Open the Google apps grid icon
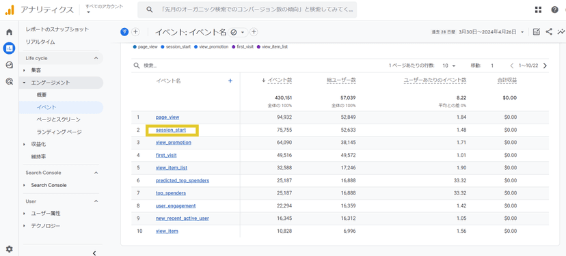This screenshot has height=256, width=566. [x=538, y=10]
